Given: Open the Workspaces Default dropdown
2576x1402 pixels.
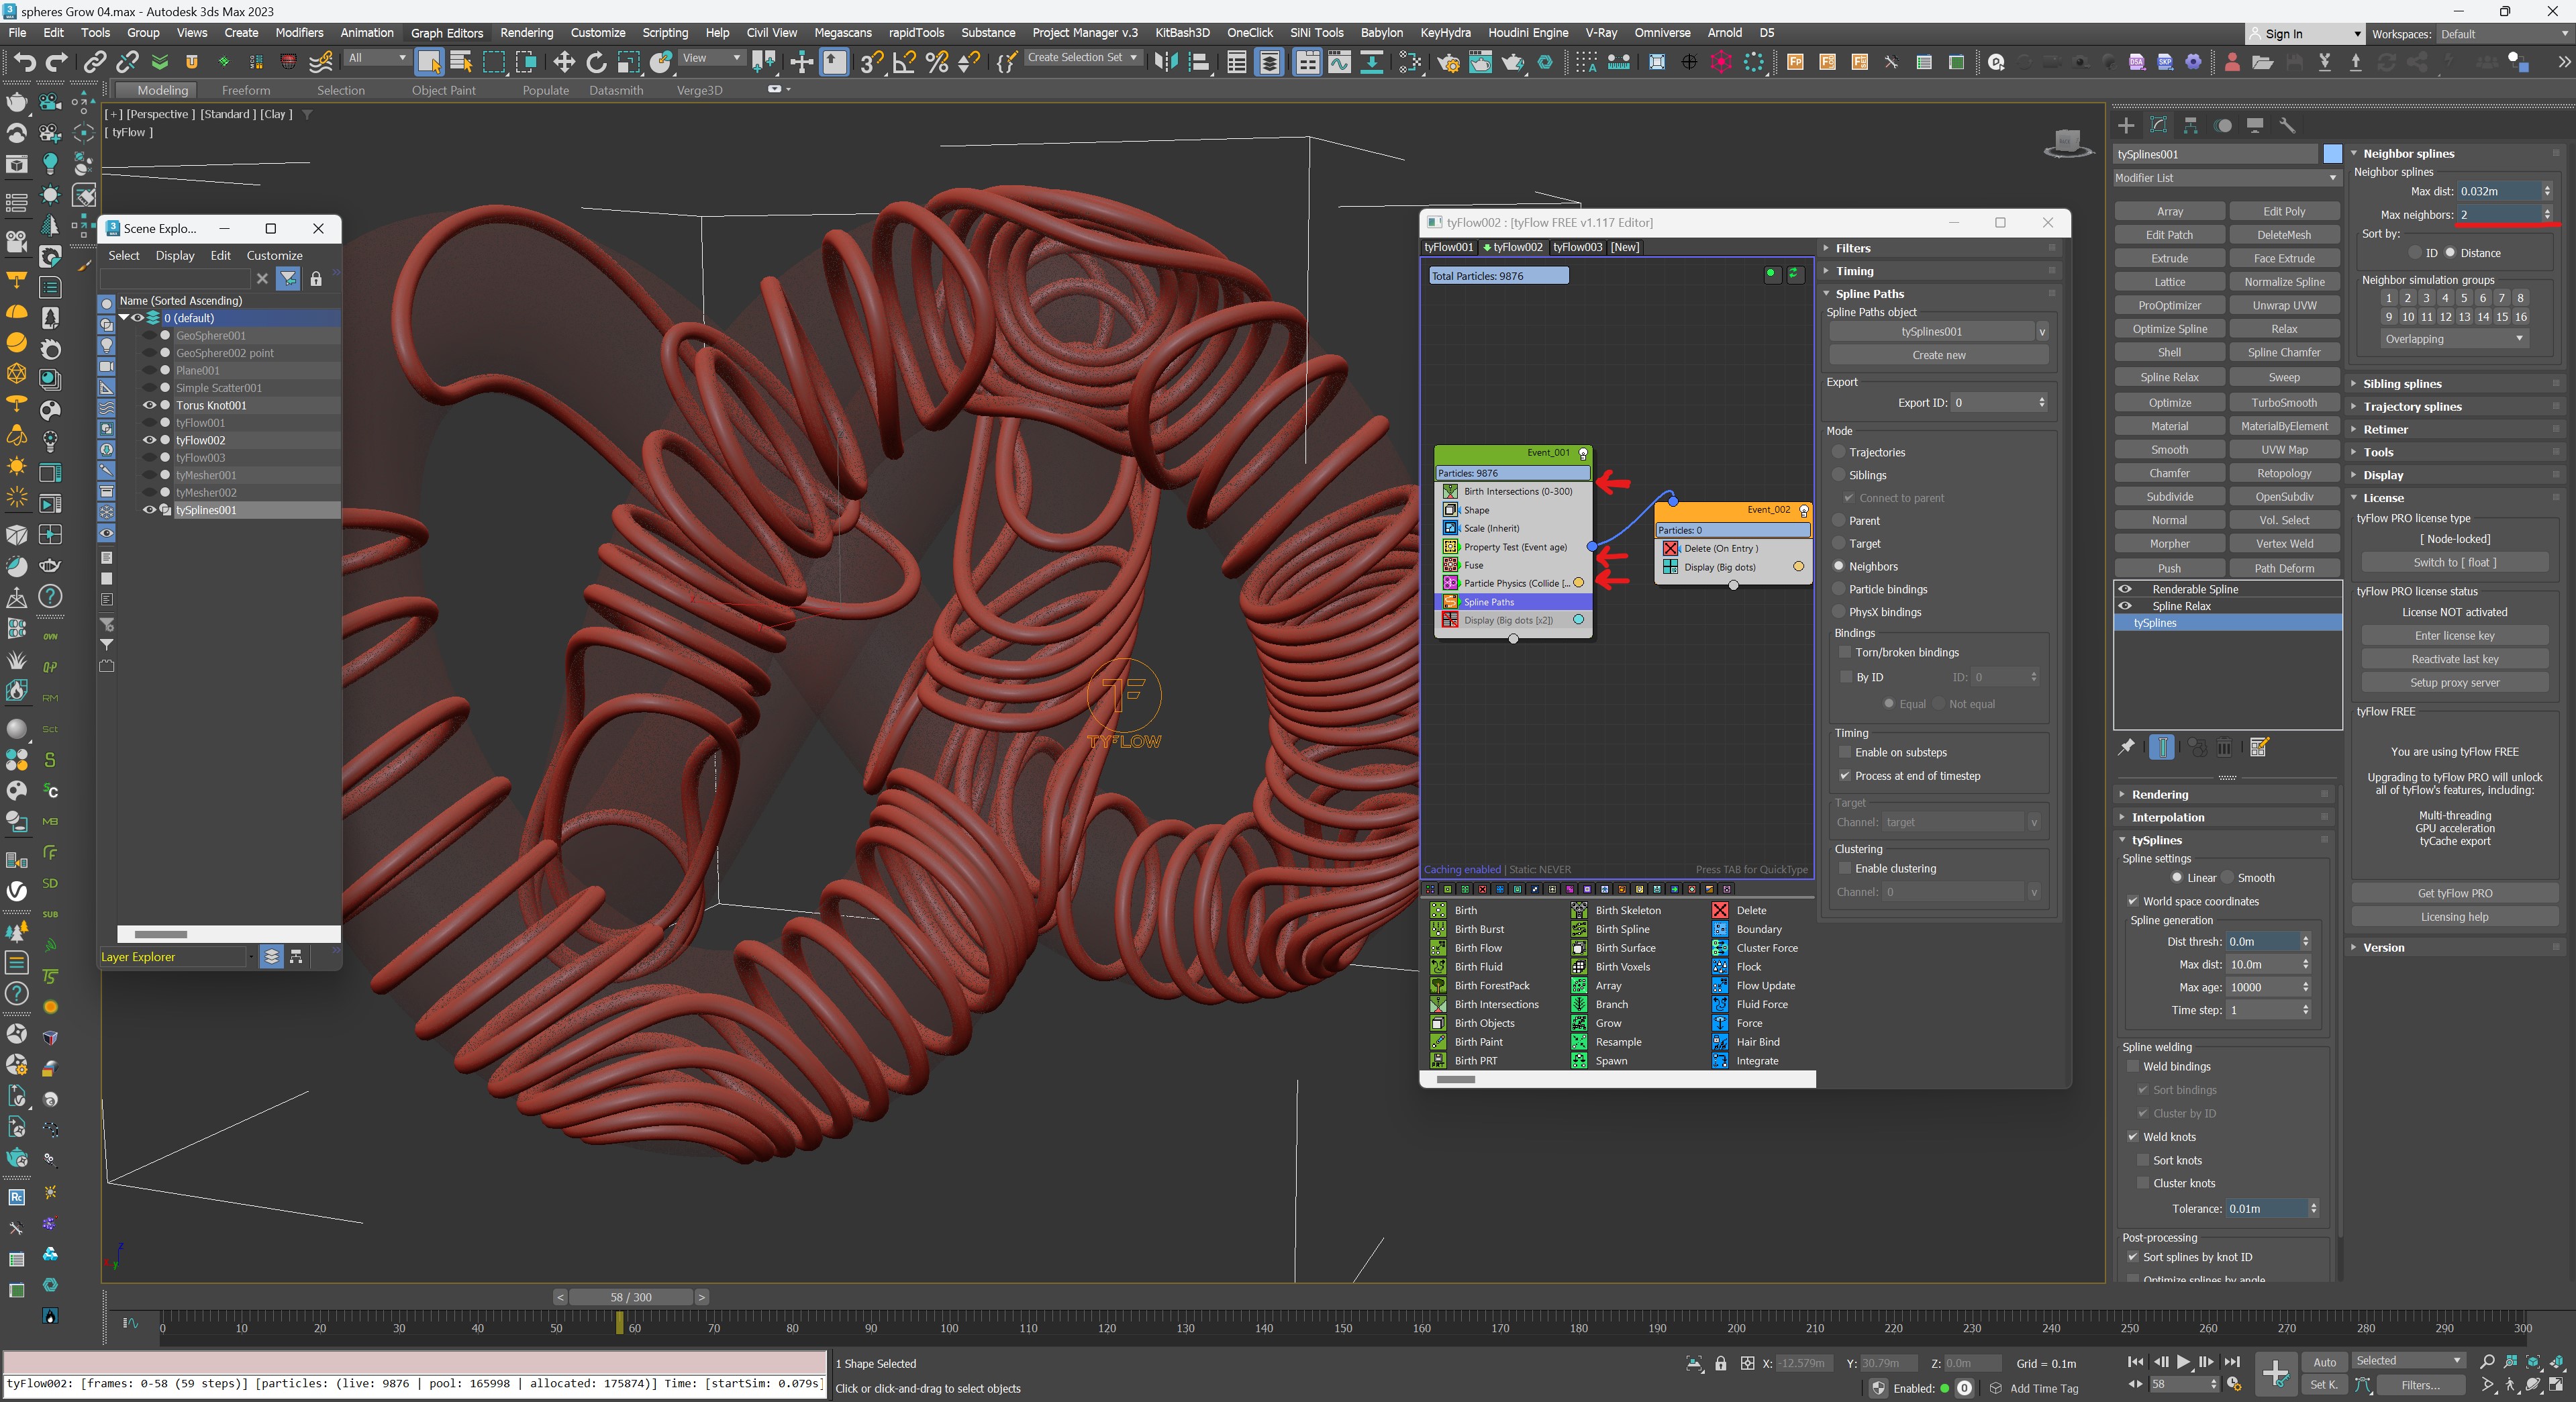Looking at the screenshot, I should (x=2504, y=34).
